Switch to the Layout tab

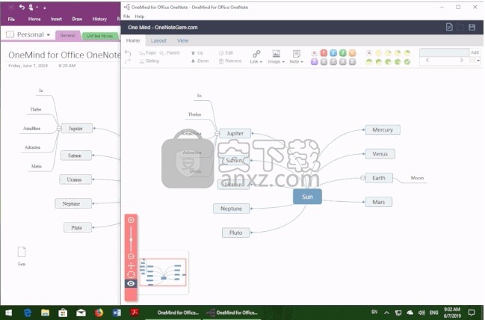[158, 40]
